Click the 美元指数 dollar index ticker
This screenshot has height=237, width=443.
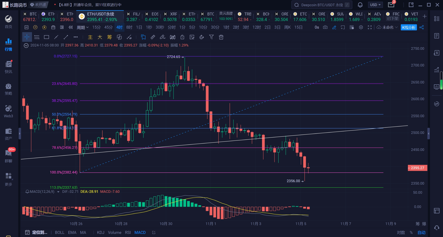226,17
